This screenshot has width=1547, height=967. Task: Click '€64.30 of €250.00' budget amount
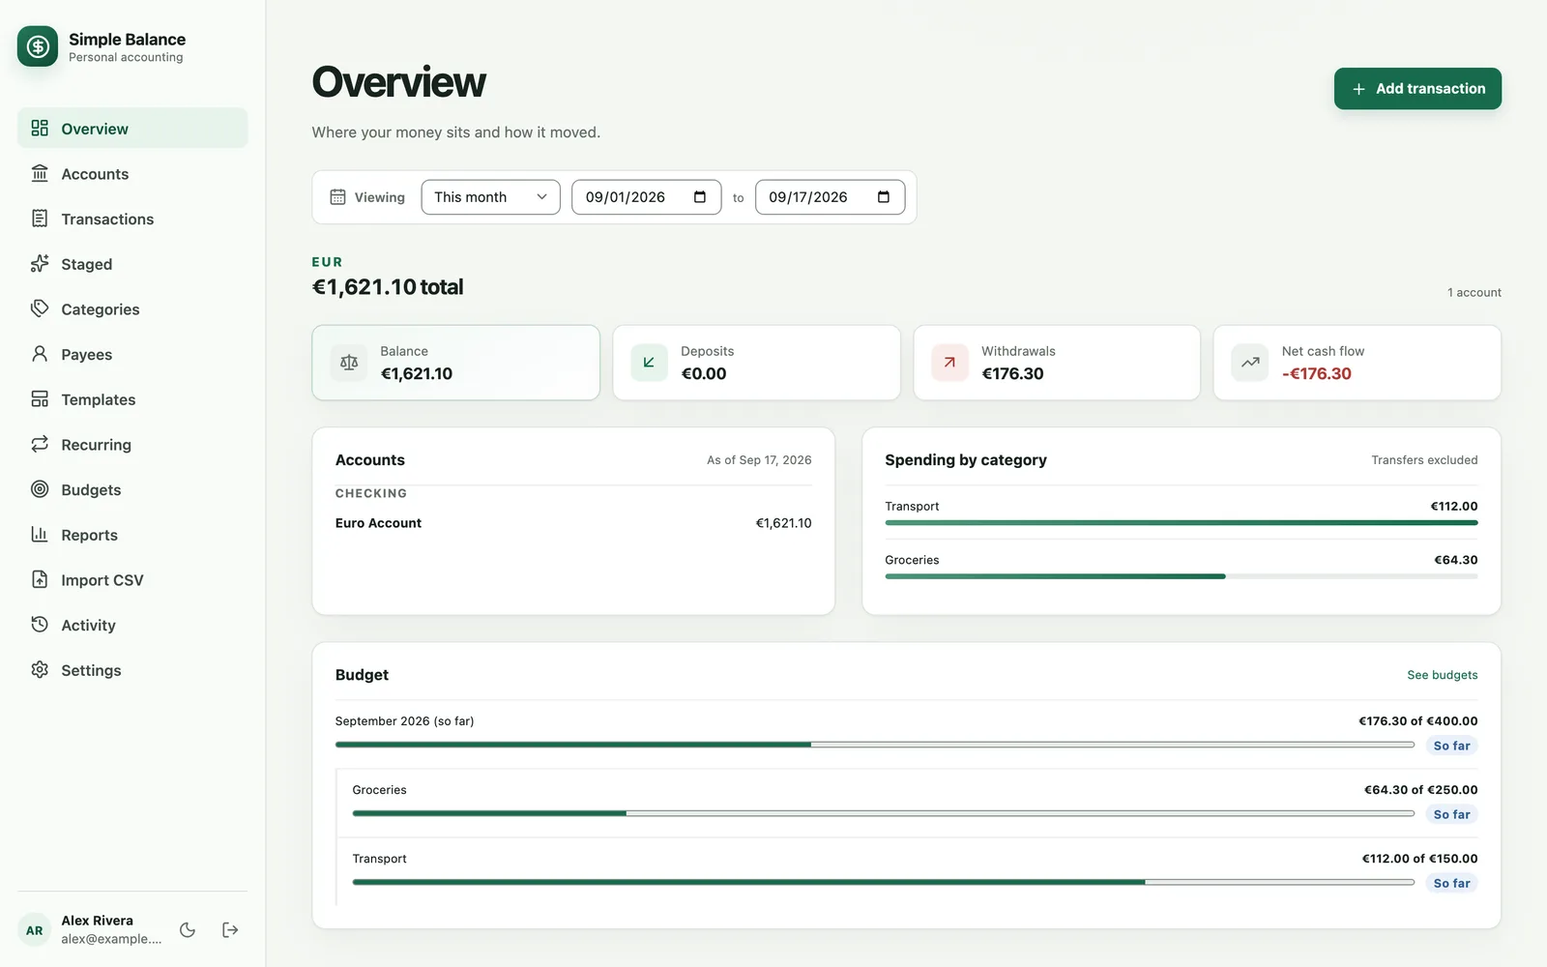tap(1420, 790)
